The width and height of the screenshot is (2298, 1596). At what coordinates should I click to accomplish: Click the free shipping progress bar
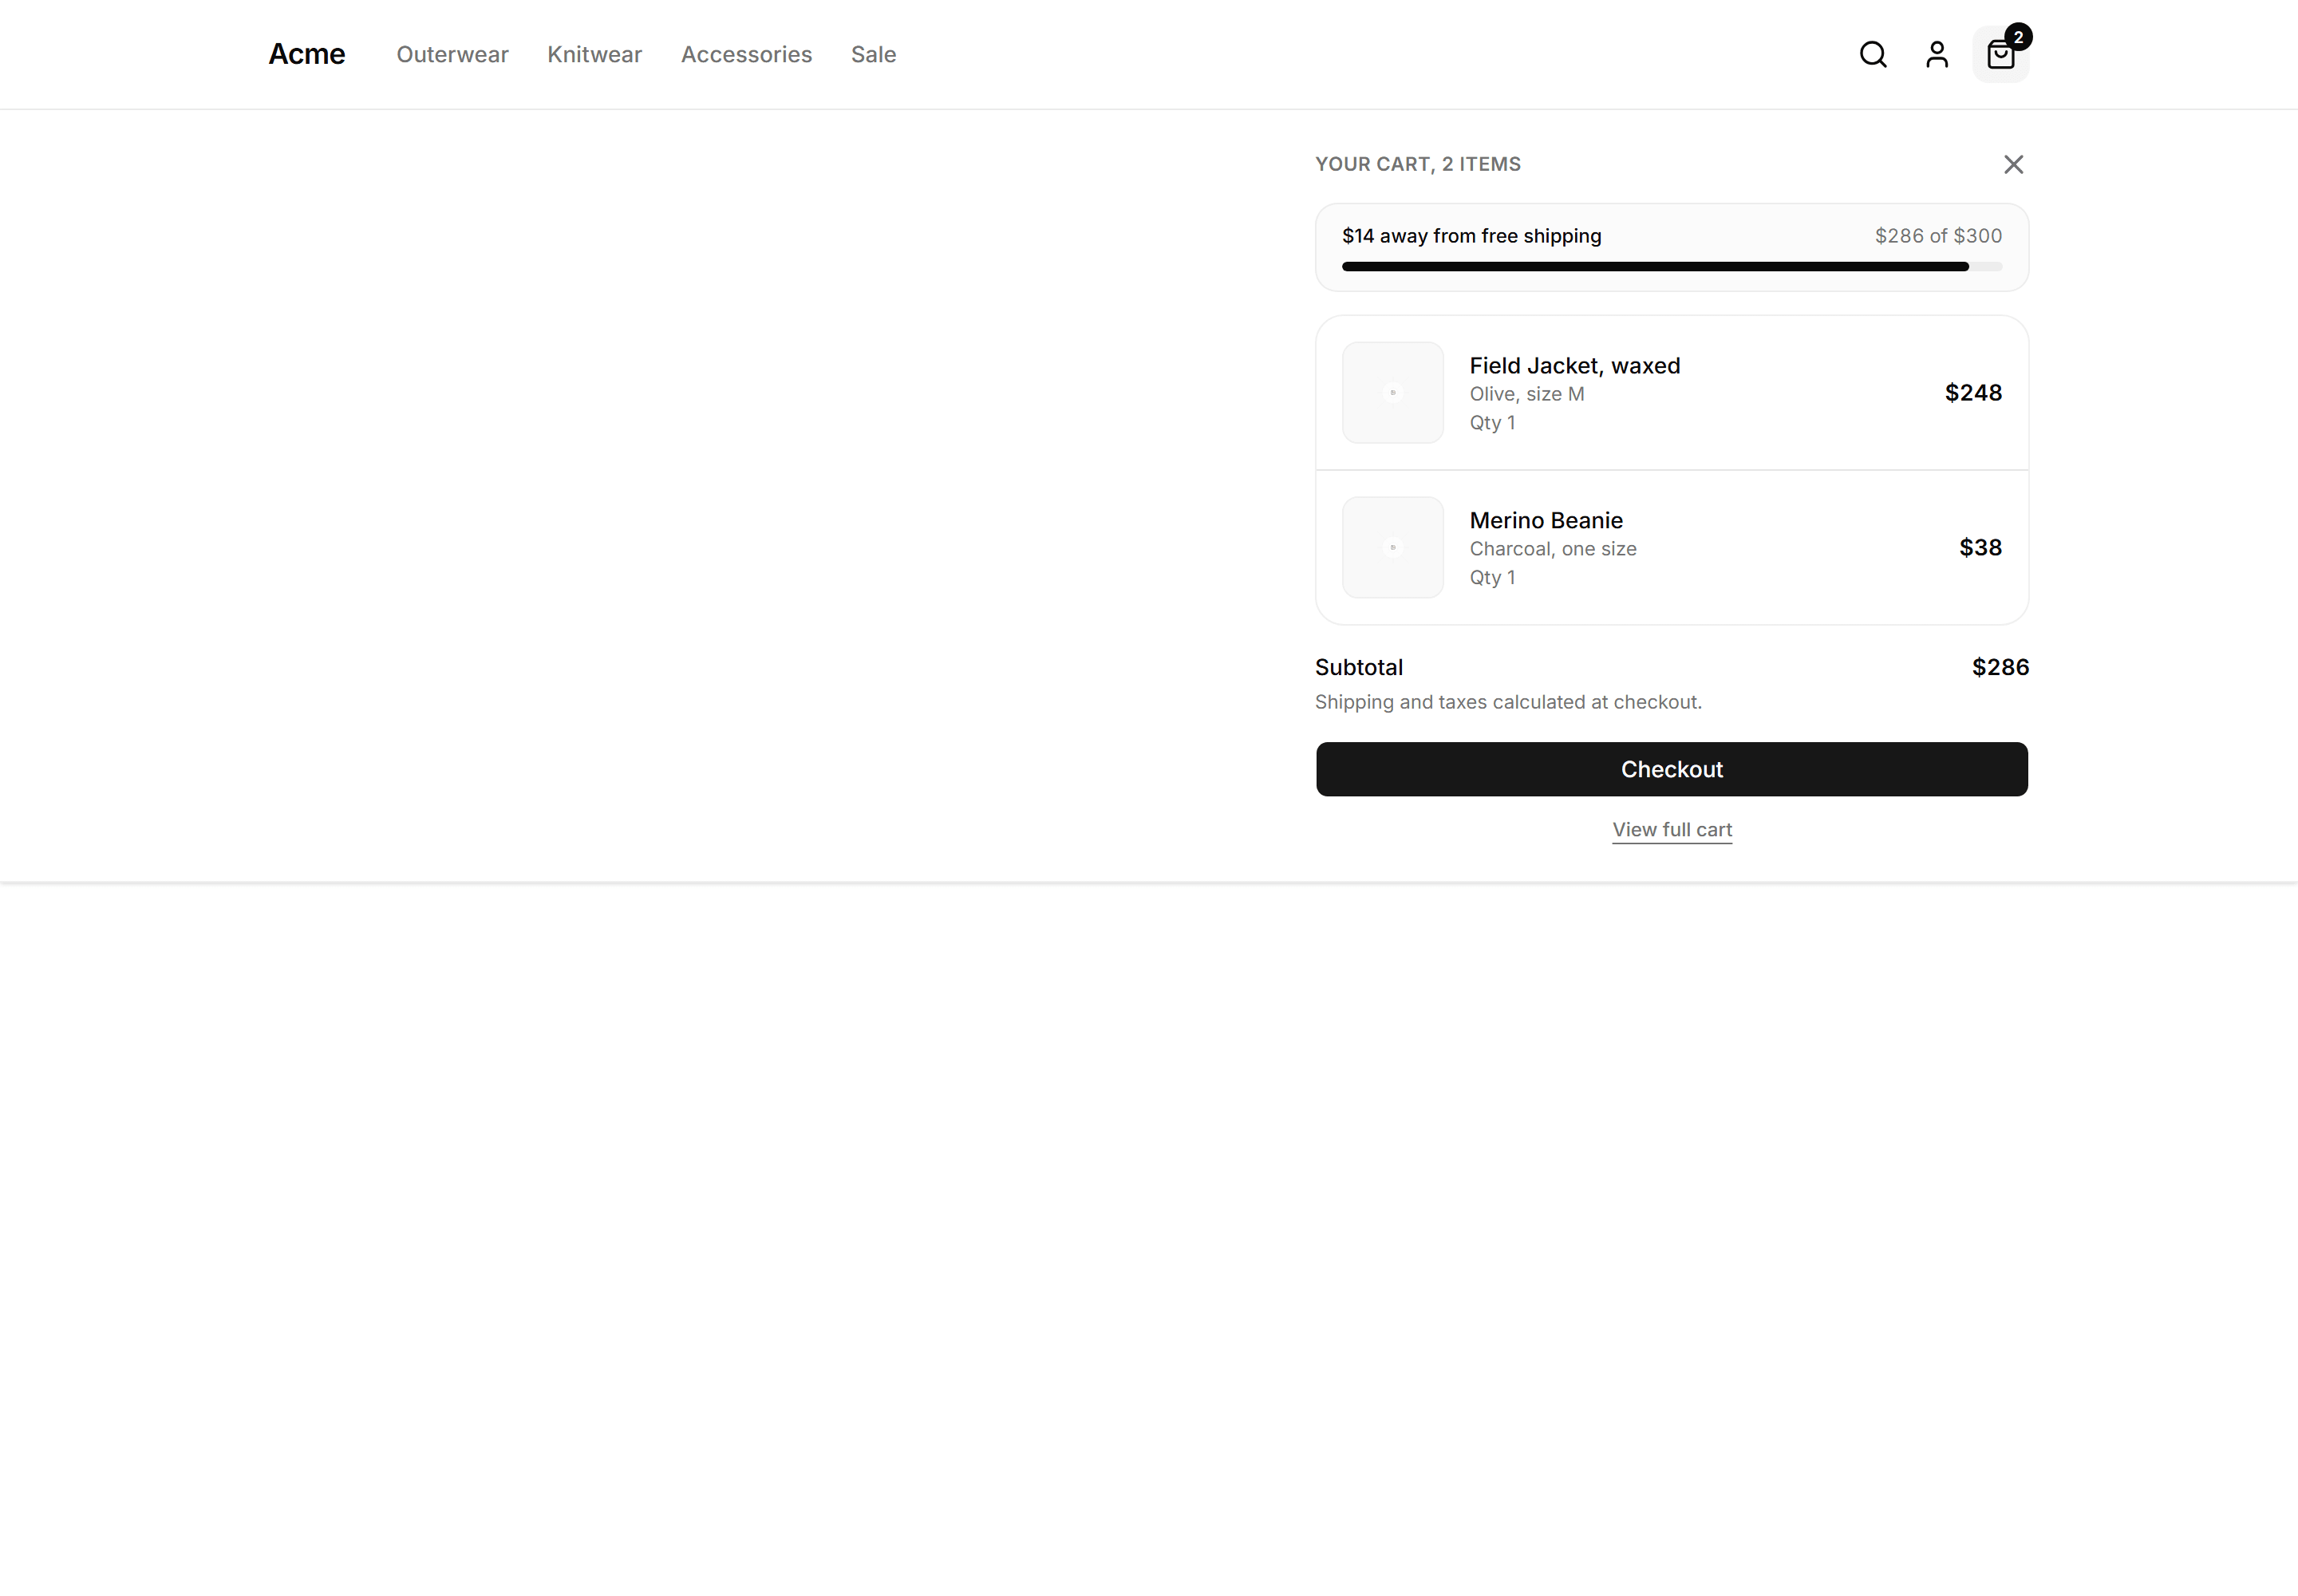pyautogui.click(x=1671, y=267)
